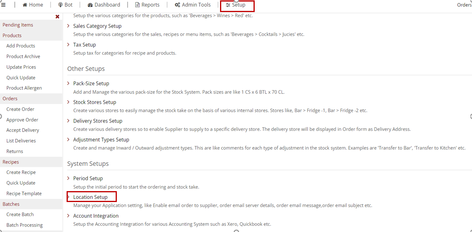The width and height of the screenshot is (472, 232).
Task: Open the Bot menu
Action: pos(65,5)
